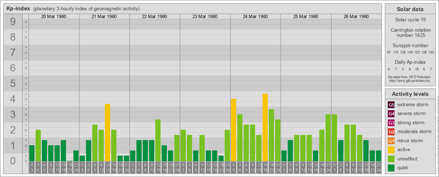Select the dark green quiet swatch
The width and height of the screenshot is (439, 177).
391,167
